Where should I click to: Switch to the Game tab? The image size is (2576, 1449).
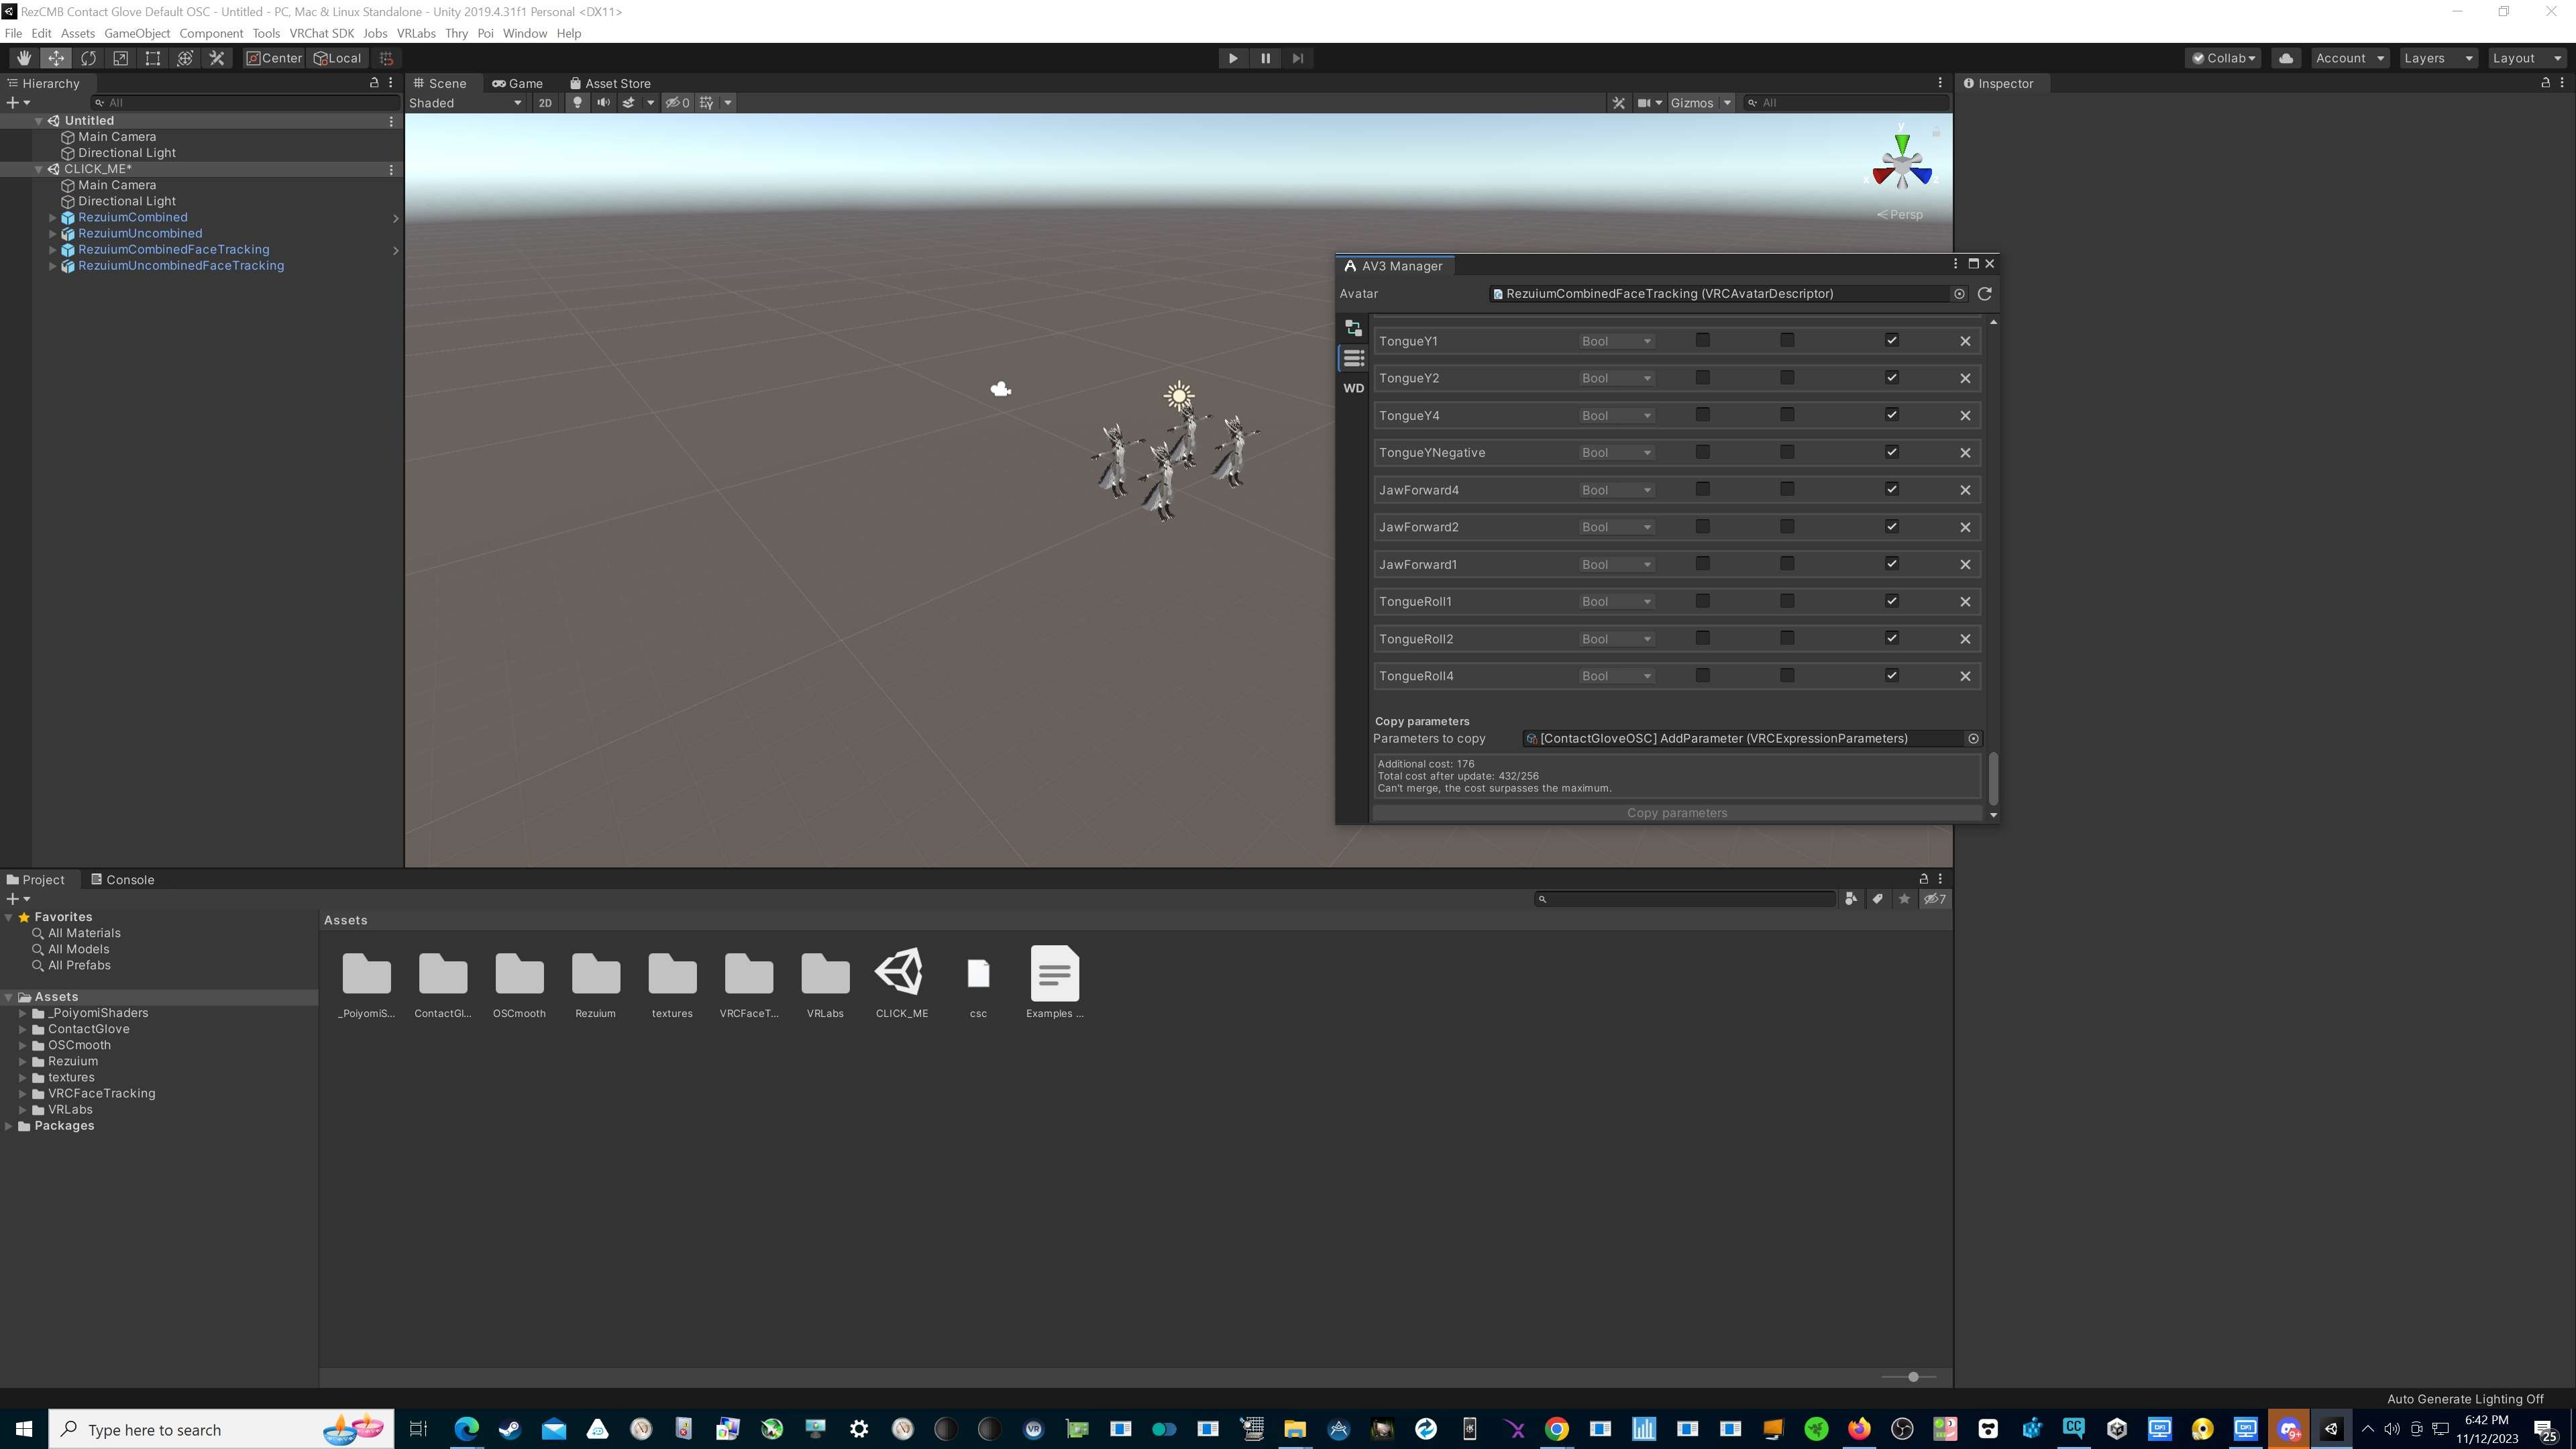pyautogui.click(x=517, y=83)
